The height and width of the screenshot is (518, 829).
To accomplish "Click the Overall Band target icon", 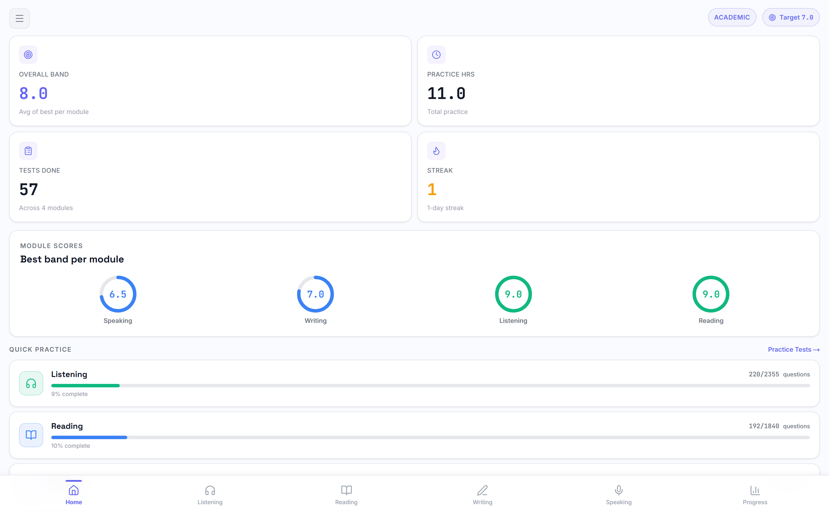I will click(28, 55).
